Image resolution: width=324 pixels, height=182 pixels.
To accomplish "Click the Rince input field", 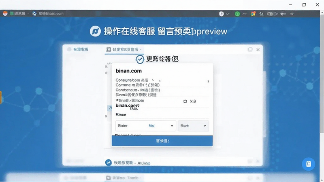I will [x=162, y=115].
